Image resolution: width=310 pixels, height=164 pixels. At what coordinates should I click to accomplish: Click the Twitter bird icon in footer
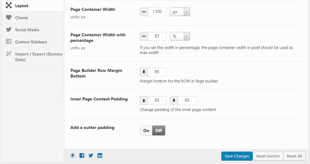point(91,156)
